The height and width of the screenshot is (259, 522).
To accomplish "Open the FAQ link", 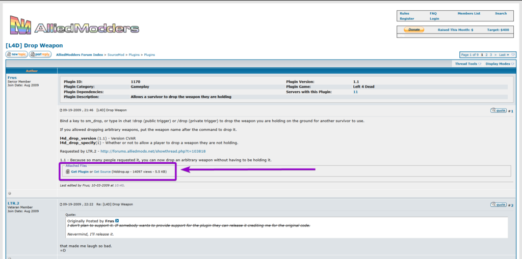I will [x=433, y=14].
